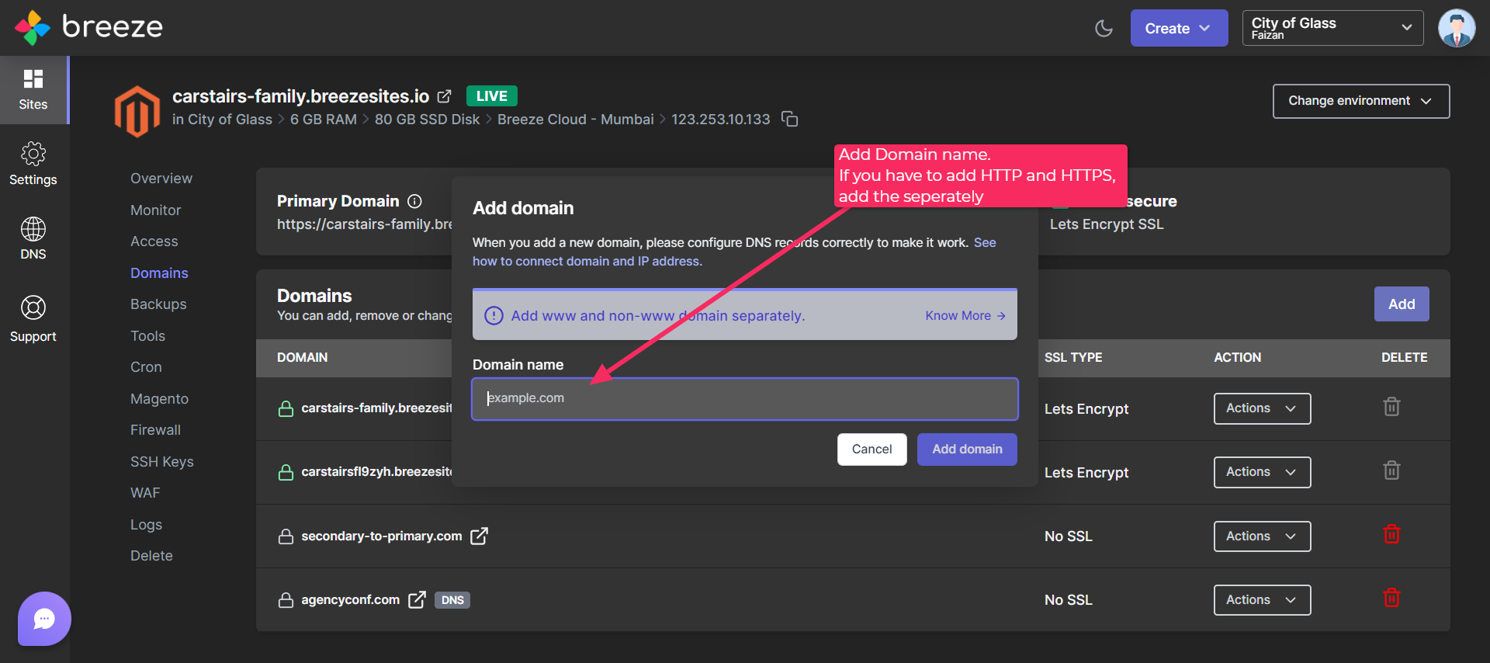The image size is (1490, 663).
Task: Toggle dark mode moon icon
Action: [1104, 29]
